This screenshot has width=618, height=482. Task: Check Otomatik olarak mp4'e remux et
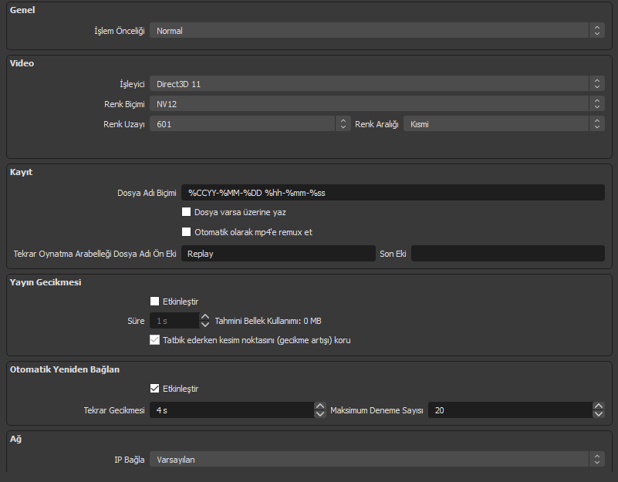click(186, 231)
